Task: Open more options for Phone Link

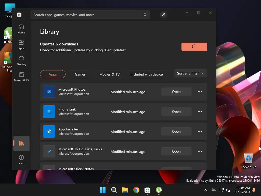Action: [x=200, y=112]
